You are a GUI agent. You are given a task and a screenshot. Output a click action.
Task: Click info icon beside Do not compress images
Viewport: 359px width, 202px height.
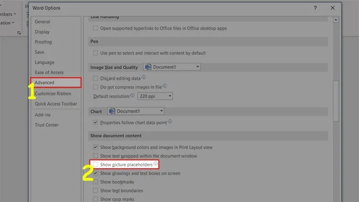pos(165,86)
